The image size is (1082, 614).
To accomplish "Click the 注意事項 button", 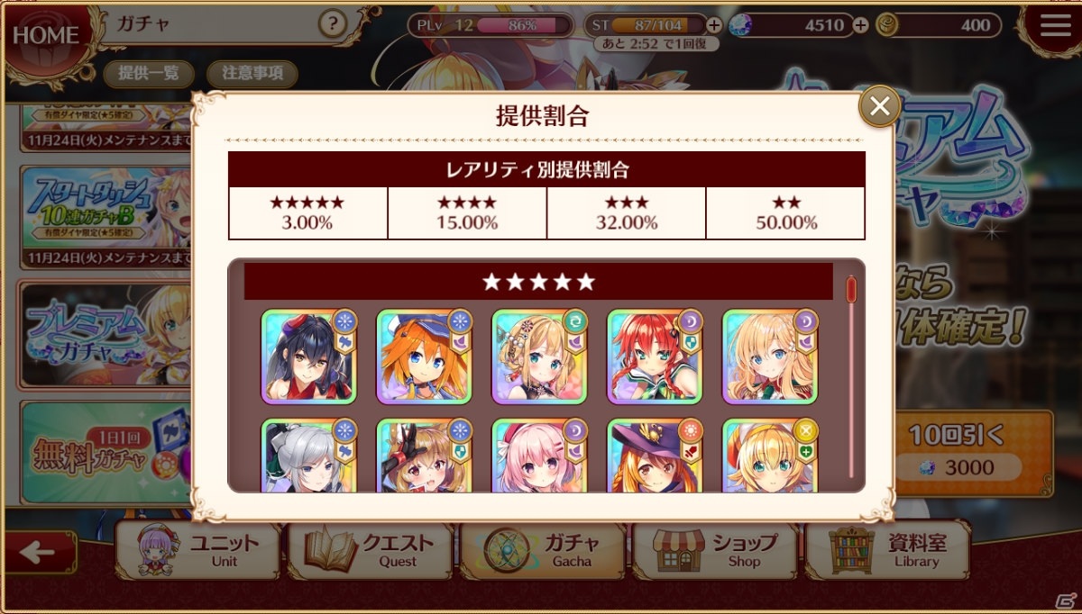I will tap(252, 74).
